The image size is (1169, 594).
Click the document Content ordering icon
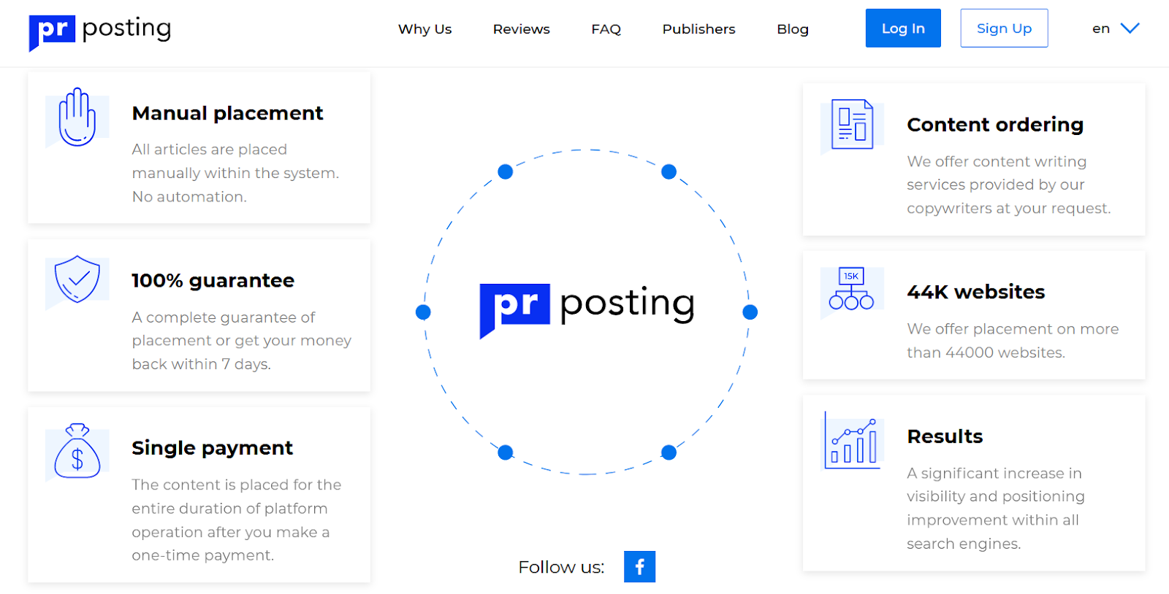coord(852,124)
